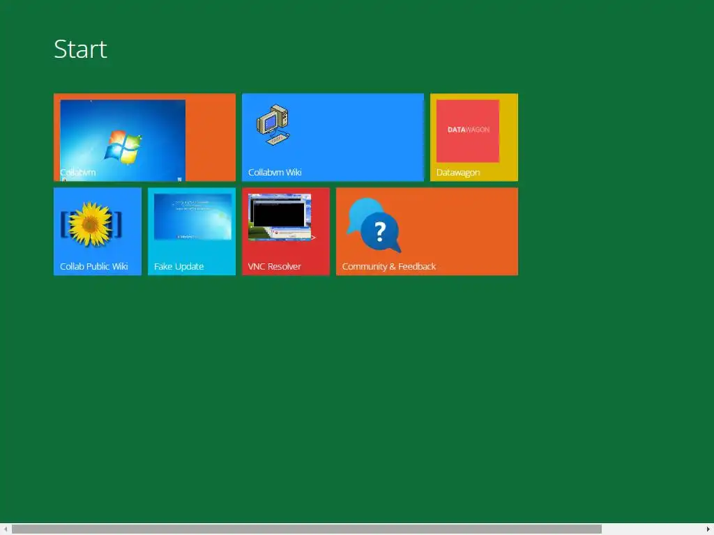Click the scrollbar left arrow

coord(5,529)
